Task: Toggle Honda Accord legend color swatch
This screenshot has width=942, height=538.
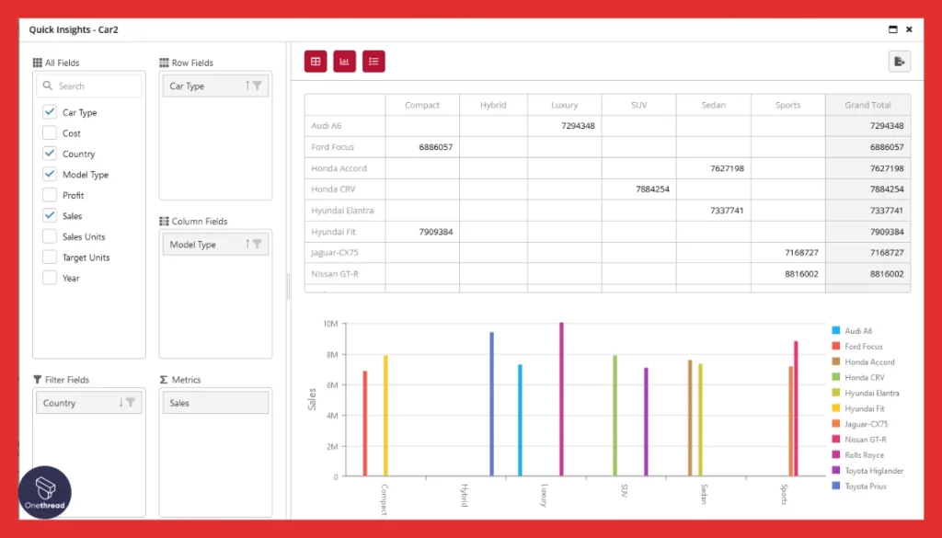Action: coord(835,361)
